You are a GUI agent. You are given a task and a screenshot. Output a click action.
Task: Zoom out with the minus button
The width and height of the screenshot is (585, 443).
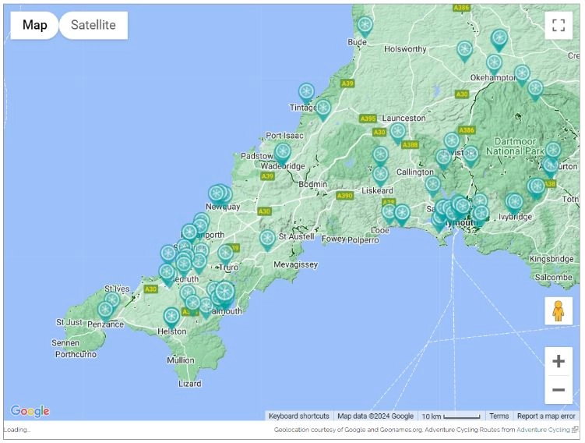559,390
